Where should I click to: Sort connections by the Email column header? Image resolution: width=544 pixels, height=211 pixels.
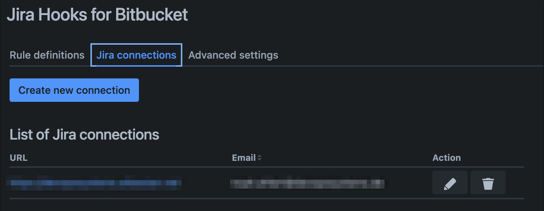[x=244, y=158]
